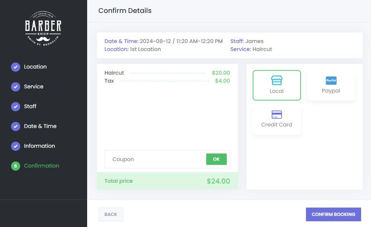Click the Service step checkmark icon
The image size is (371, 227).
(15, 87)
